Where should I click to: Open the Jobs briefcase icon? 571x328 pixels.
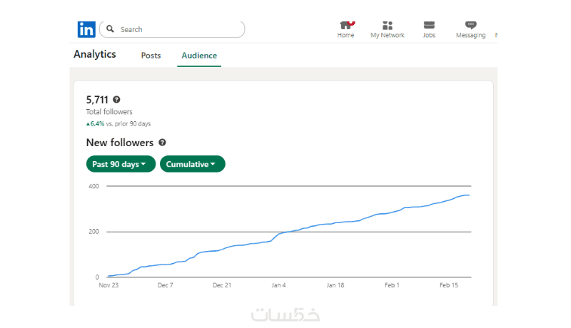429,25
